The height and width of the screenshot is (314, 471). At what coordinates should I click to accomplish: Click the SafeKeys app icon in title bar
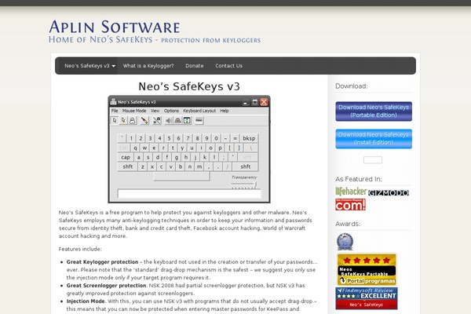113,102
